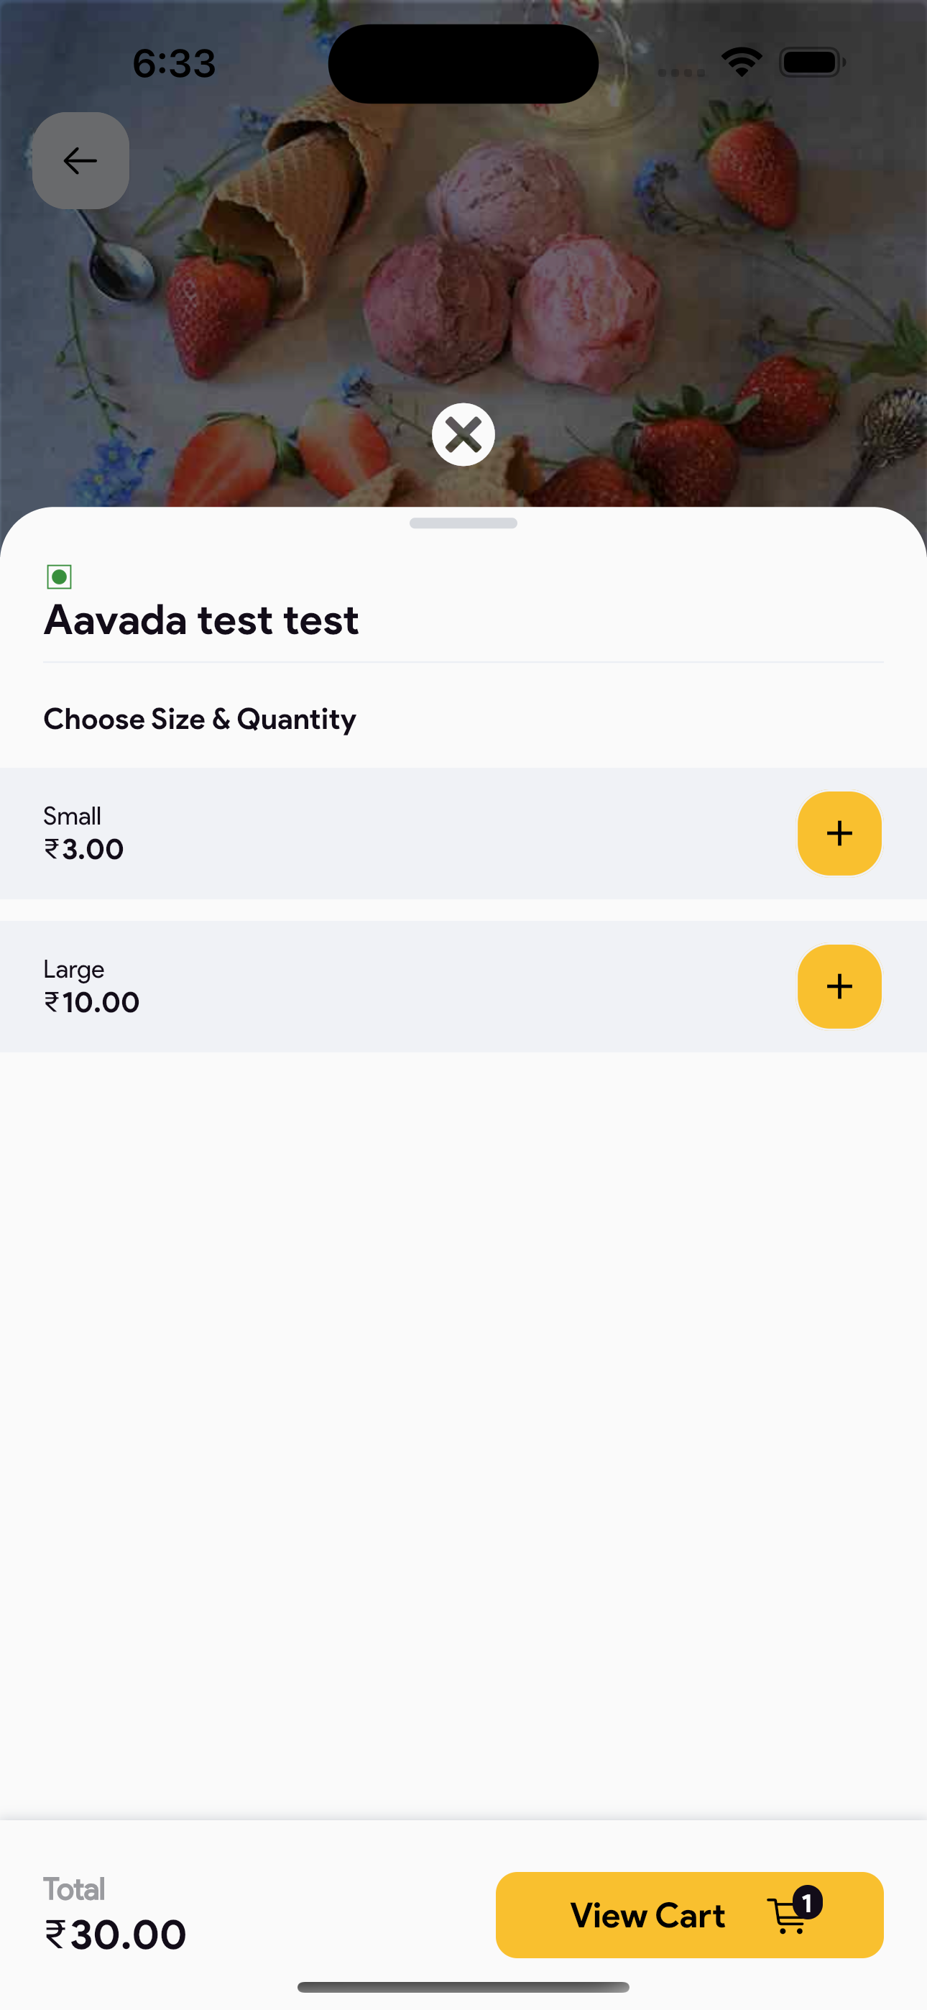The height and width of the screenshot is (2010, 927).
Task: Tap the cart count badge
Action: [808, 1902]
